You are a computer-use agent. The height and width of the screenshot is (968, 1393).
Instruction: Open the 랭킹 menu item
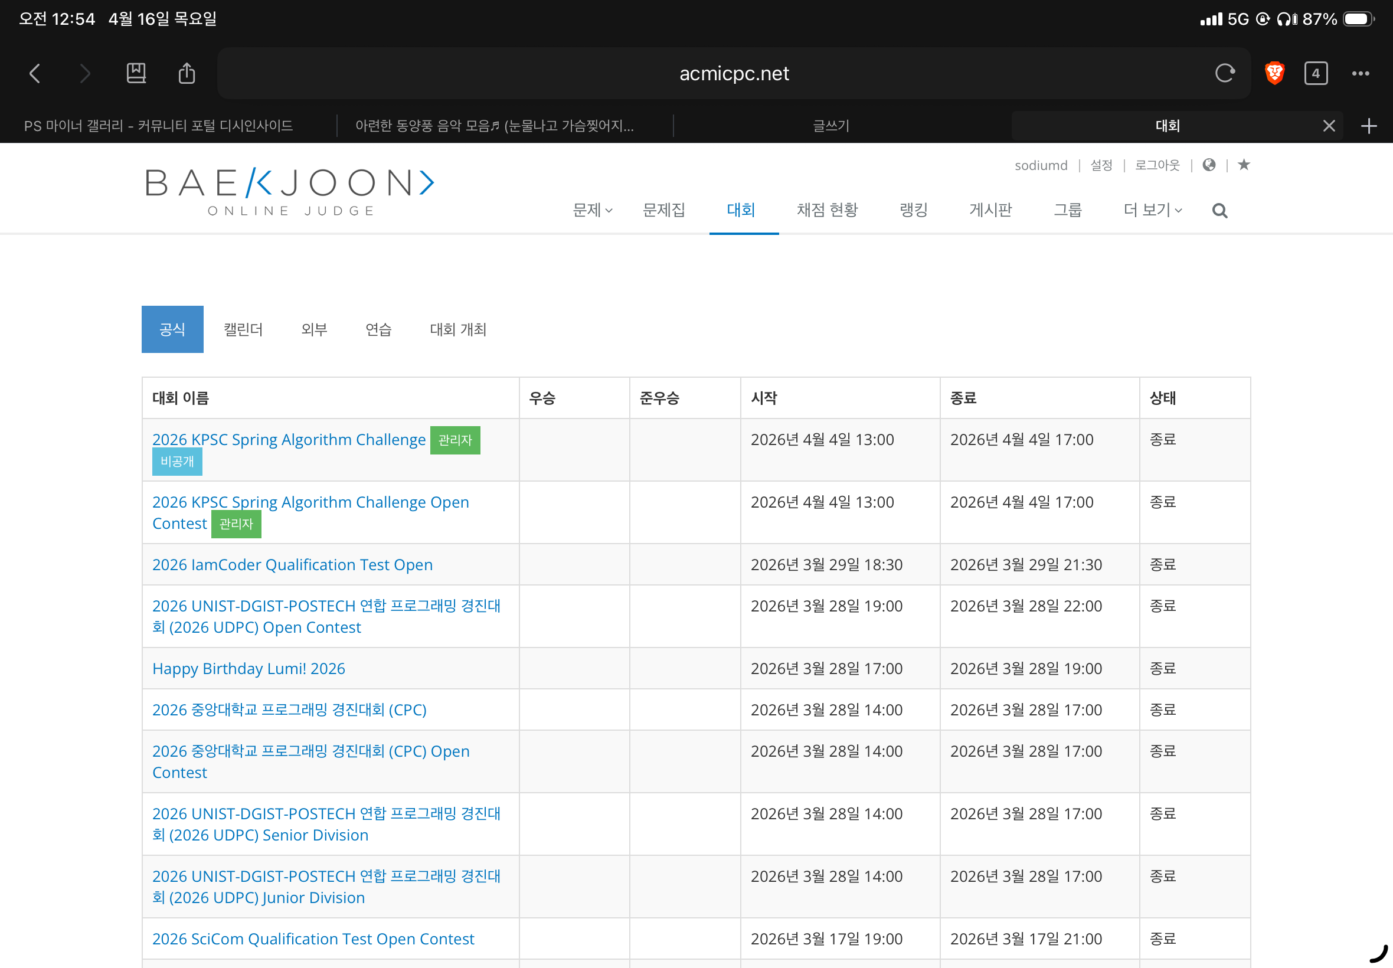[913, 210]
